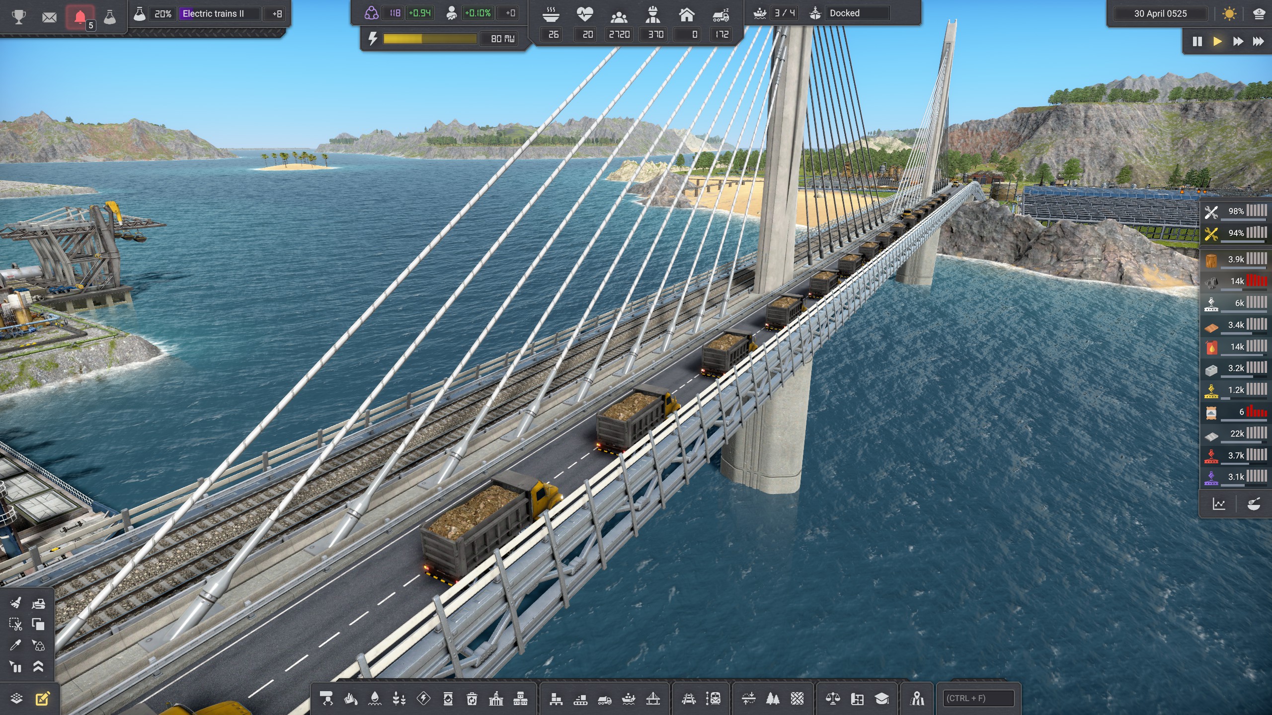Activate the bulldozer demolish tool
This screenshot has height=715, width=1272.
point(38,603)
